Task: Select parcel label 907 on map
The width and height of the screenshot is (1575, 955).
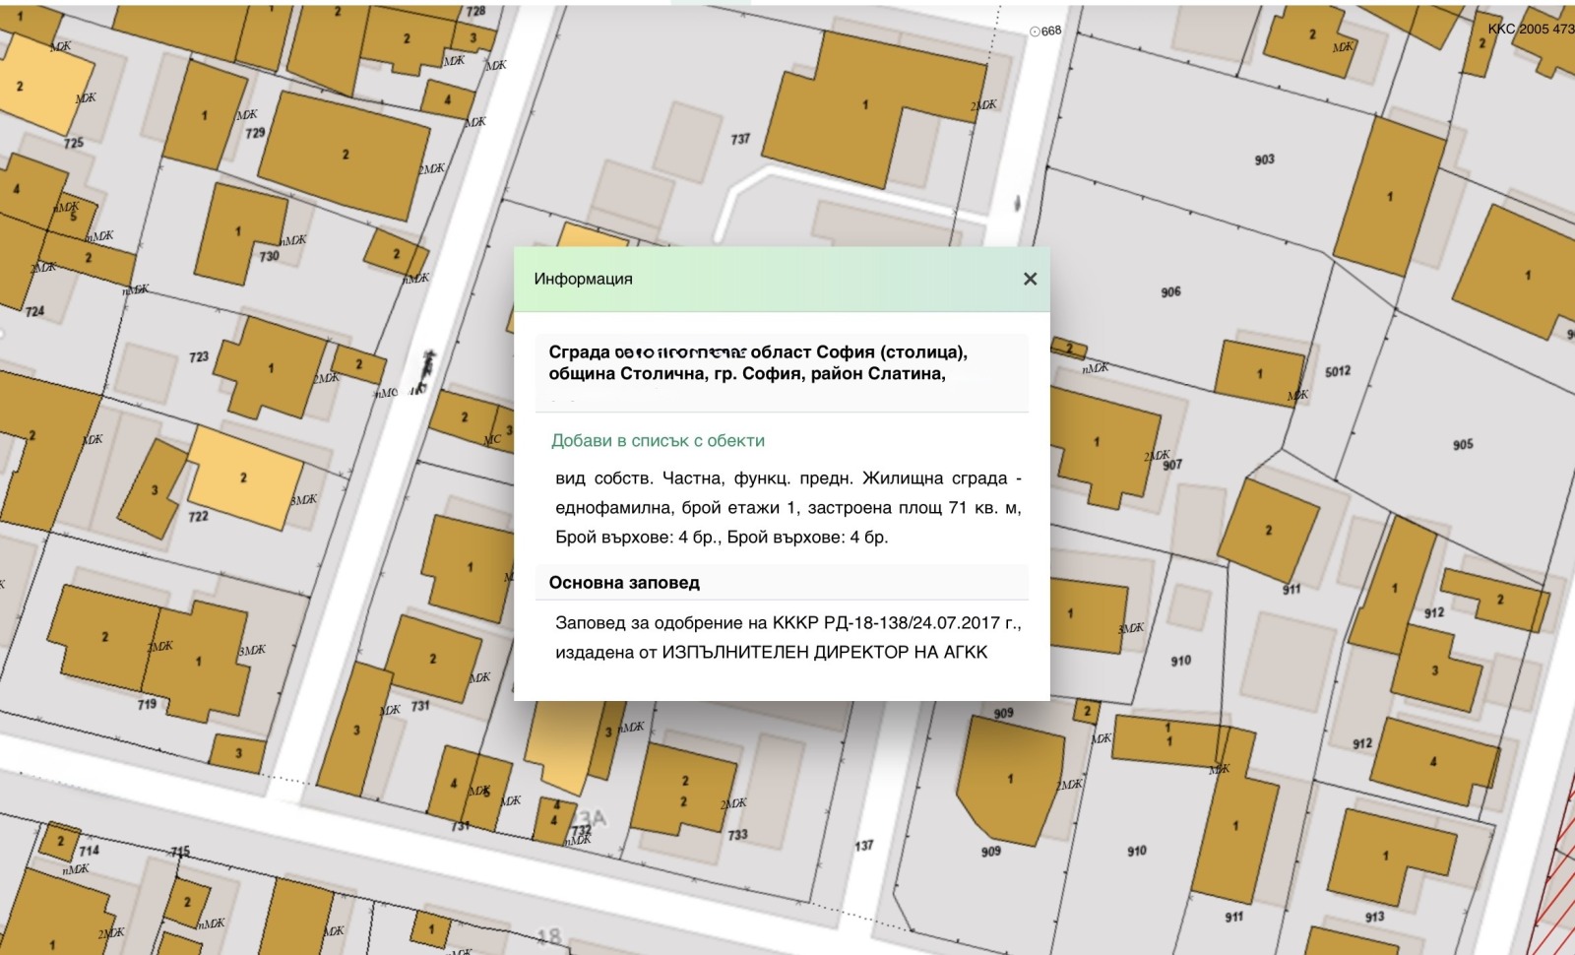Action: click(1172, 464)
